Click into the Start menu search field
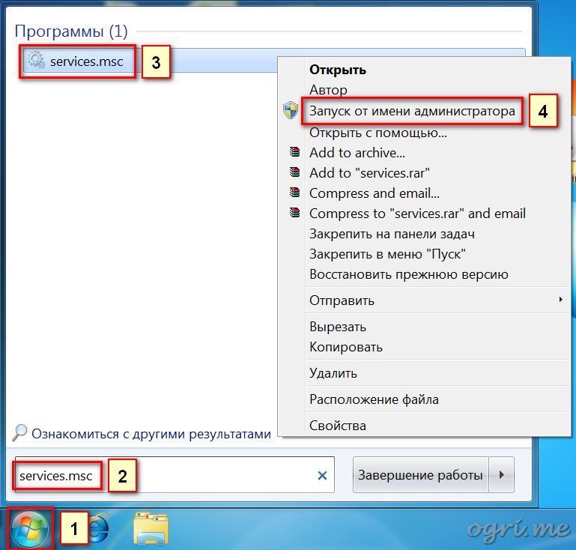 point(175,474)
